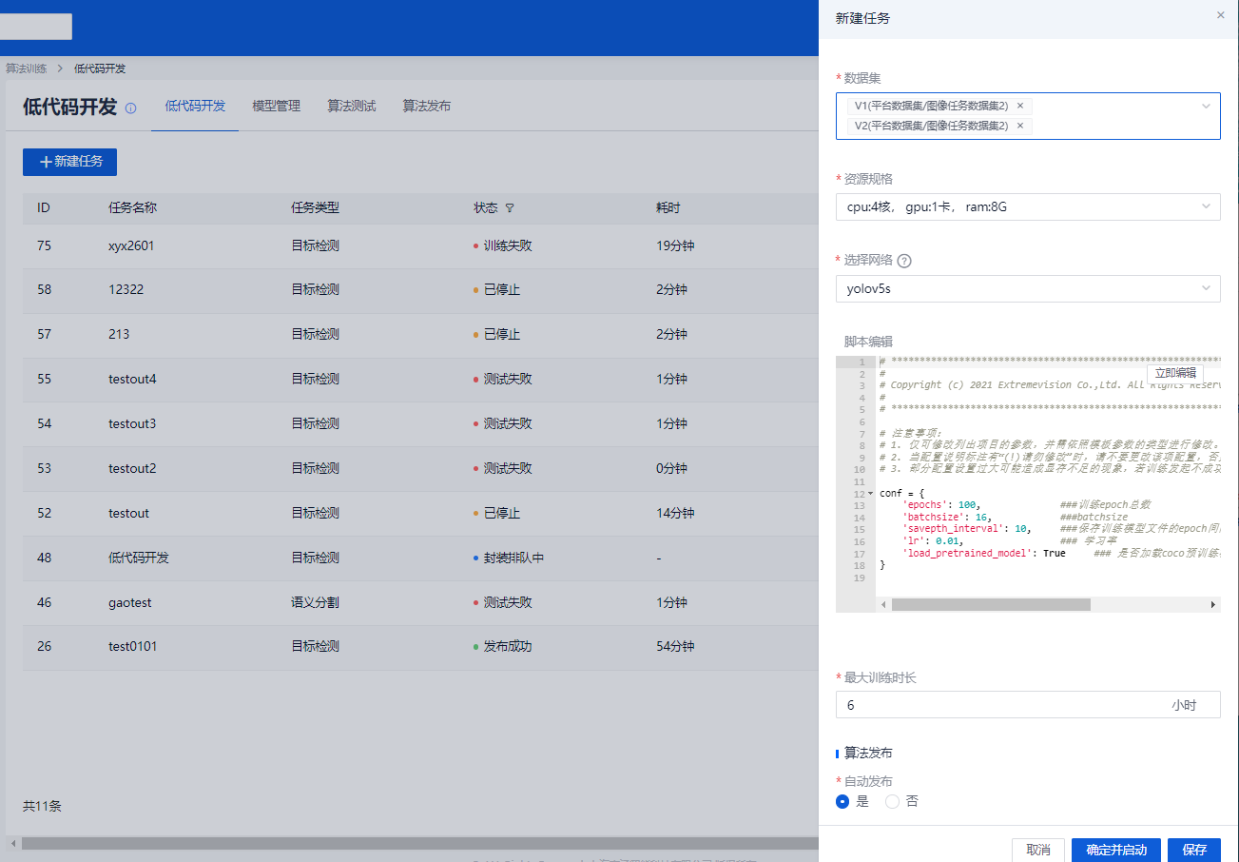Click task name xyx2601

131,245
